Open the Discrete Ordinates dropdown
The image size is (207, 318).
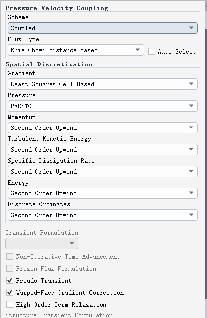(103, 215)
